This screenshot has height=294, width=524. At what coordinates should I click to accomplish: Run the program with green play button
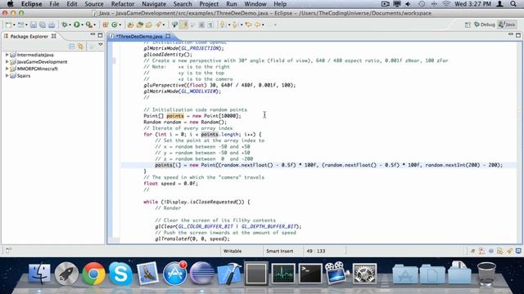77,24
